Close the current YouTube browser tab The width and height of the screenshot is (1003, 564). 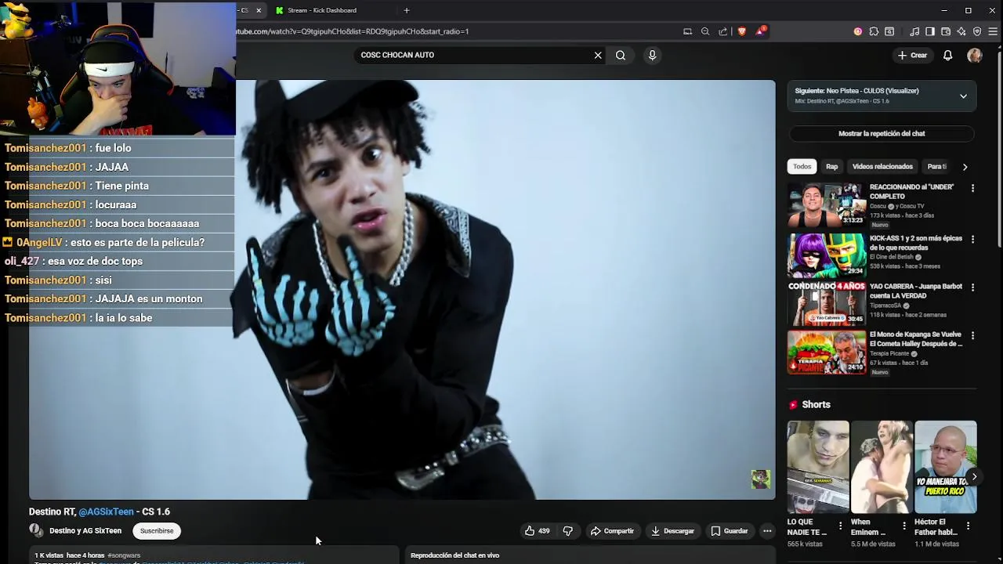click(x=259, y=10)
